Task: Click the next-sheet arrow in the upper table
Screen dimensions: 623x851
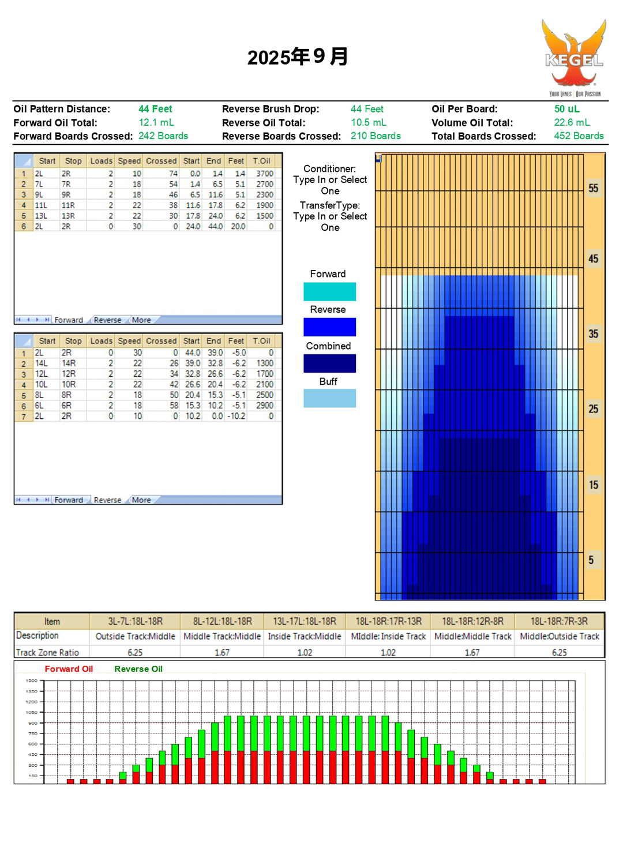Action: 37,320
